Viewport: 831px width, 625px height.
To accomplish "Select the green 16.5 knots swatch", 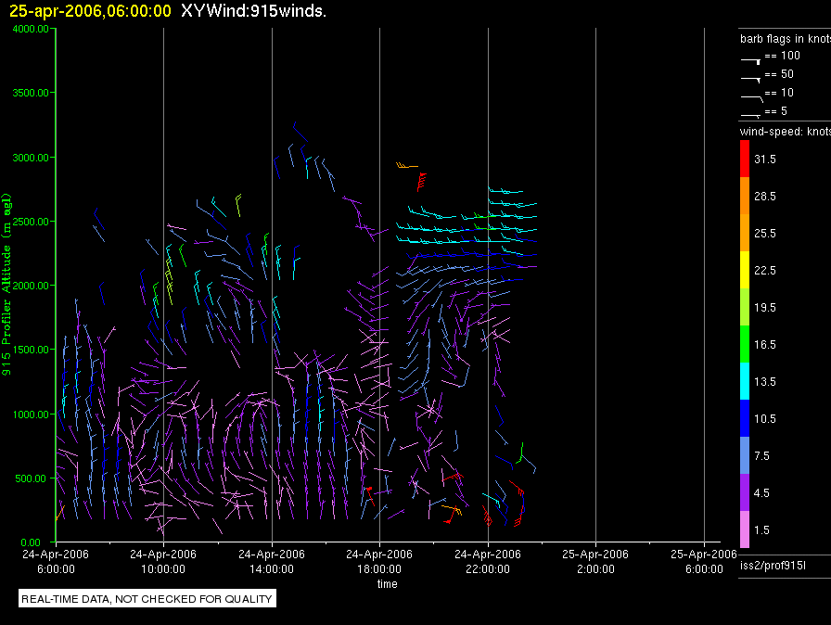I will click(x=745, y=344).
